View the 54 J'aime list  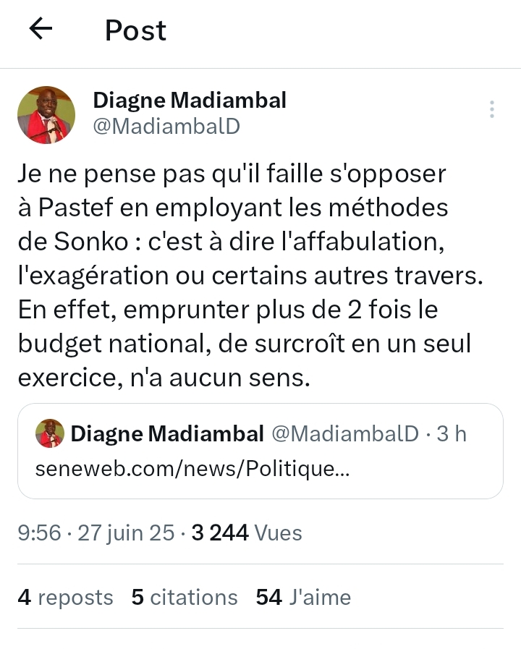[304, 598]
